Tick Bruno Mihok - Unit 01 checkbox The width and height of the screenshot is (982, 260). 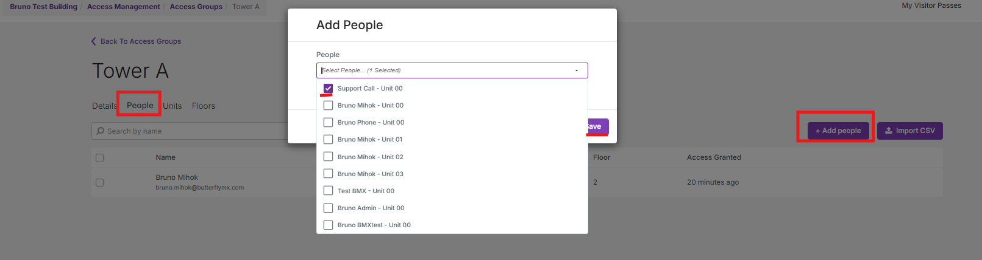(328, 139)
